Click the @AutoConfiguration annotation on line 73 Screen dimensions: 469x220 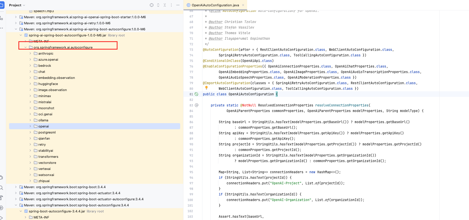click(221, 50)
